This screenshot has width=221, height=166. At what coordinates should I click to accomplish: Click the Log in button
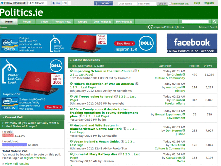[x=162, y=4]
